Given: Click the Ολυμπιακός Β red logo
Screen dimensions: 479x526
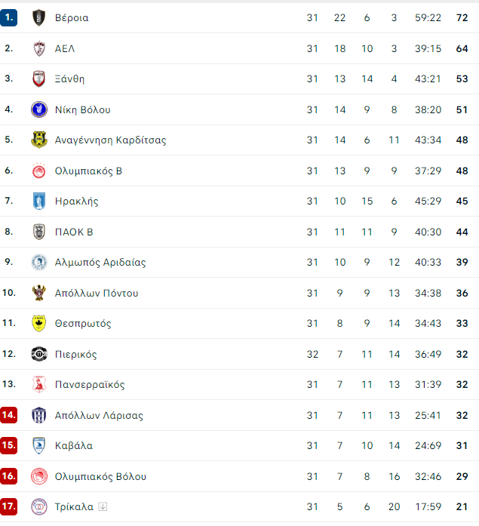Looking at the screenshot, I should (x=39, y=171).
